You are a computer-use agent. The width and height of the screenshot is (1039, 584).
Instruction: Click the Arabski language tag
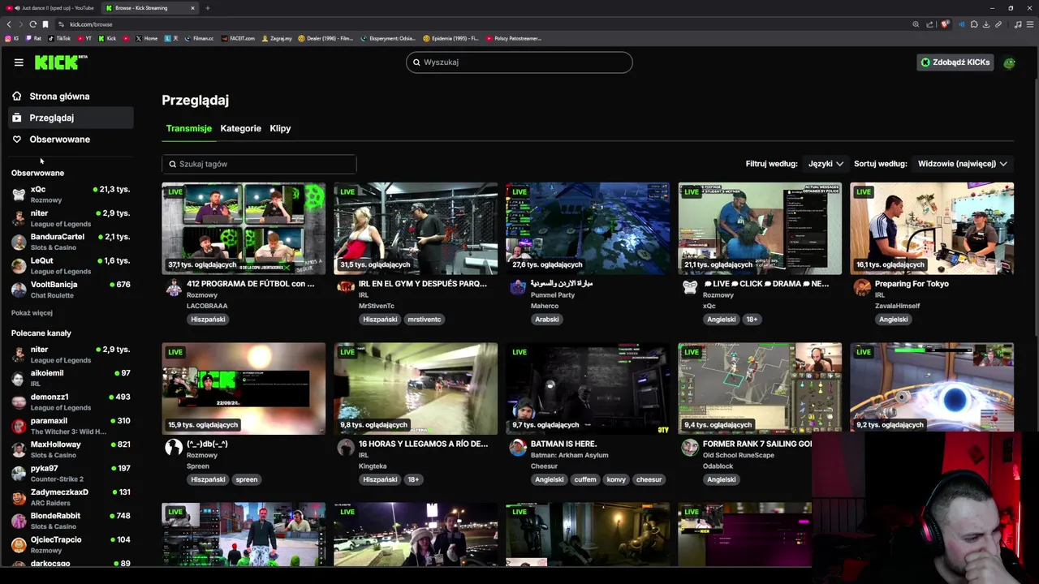tap(546, 320)
